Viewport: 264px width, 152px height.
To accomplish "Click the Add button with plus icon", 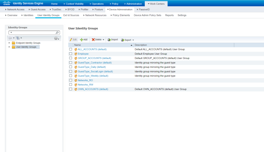I will tap(84, 40).
